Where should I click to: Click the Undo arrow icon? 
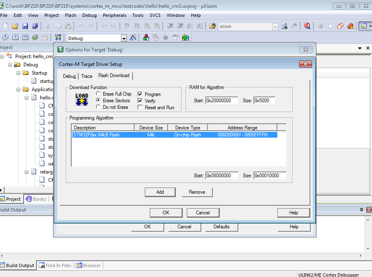(81, 26)
